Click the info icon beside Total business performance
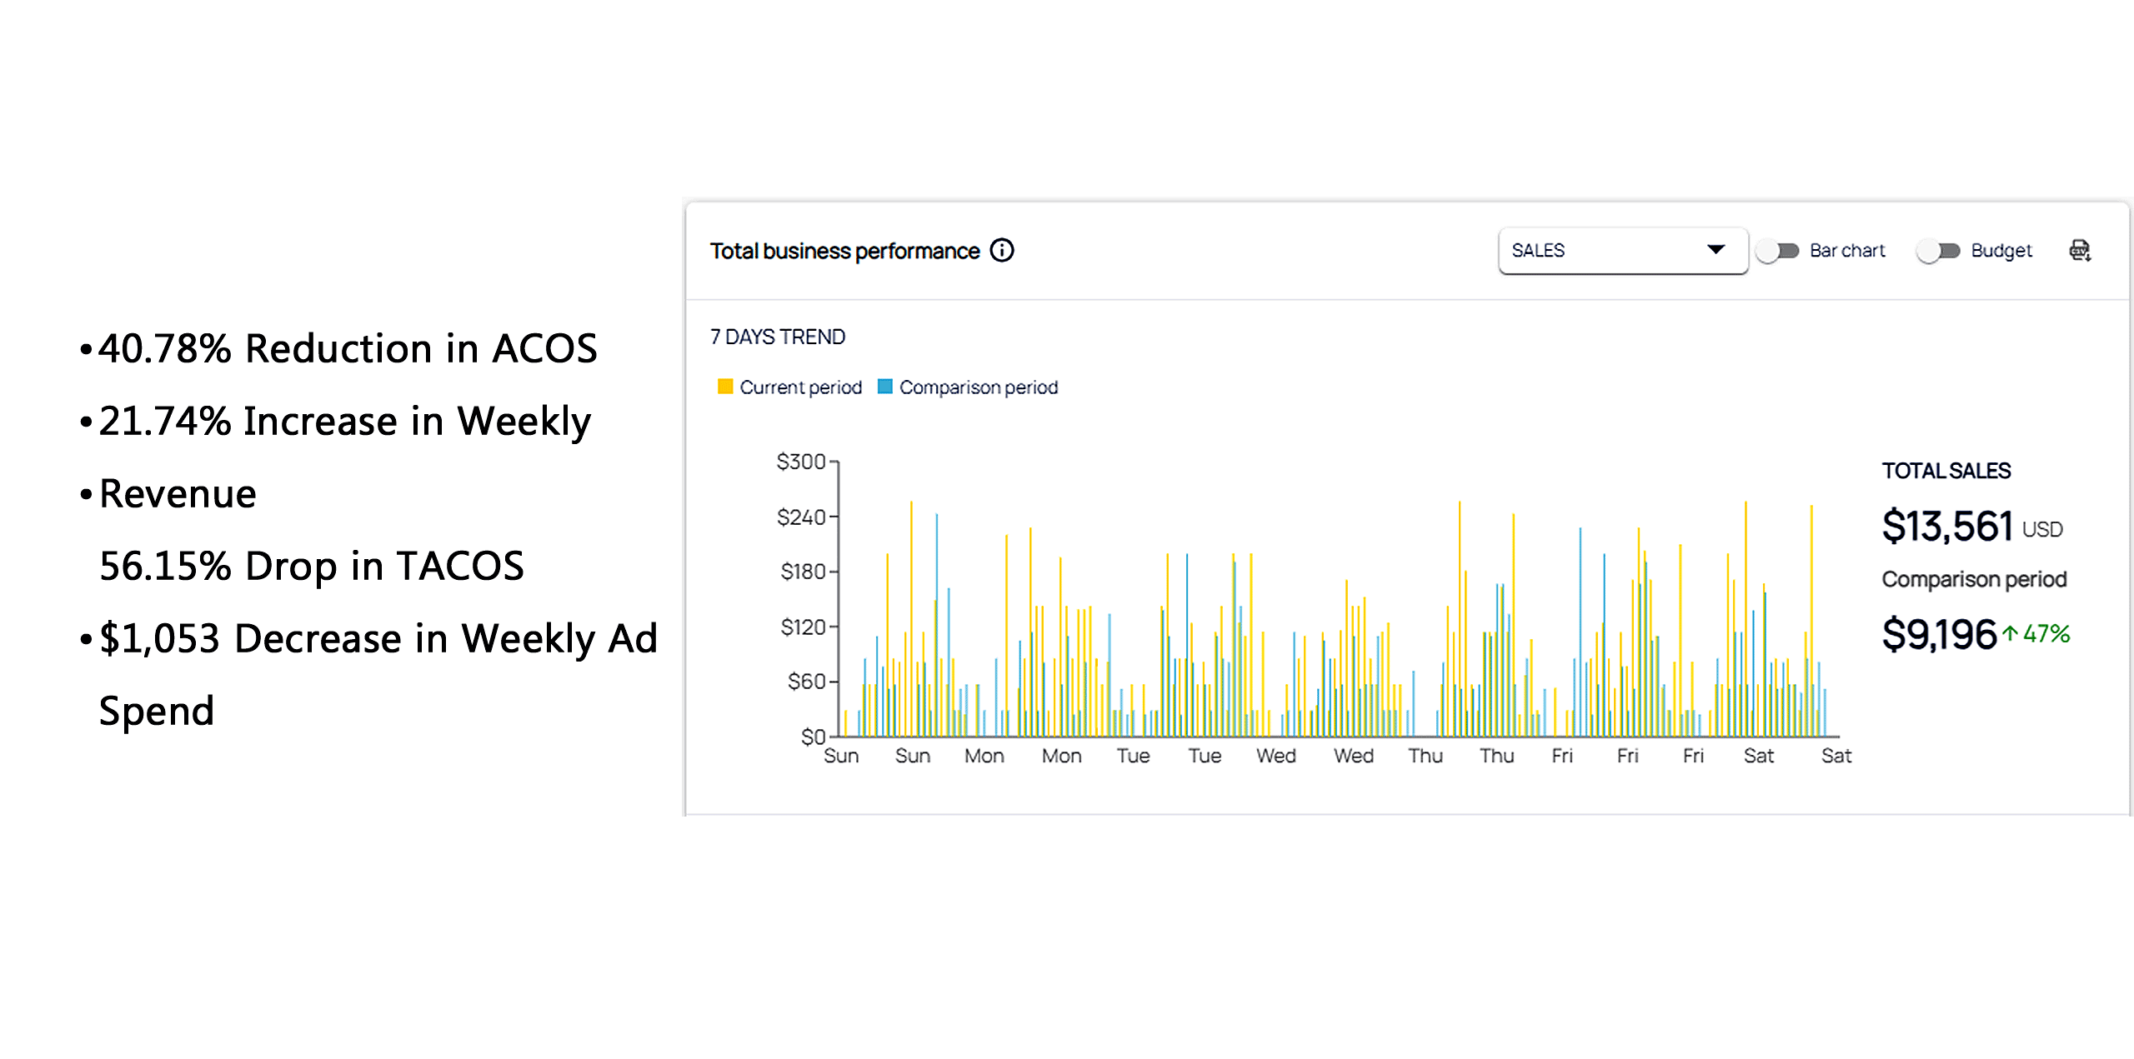The image size is (2134, 1059). coord(1002,250)
